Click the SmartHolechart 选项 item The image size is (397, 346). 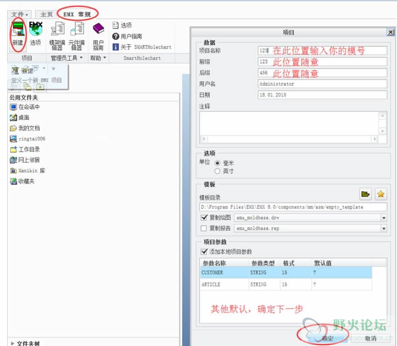(x=122, y=25)
